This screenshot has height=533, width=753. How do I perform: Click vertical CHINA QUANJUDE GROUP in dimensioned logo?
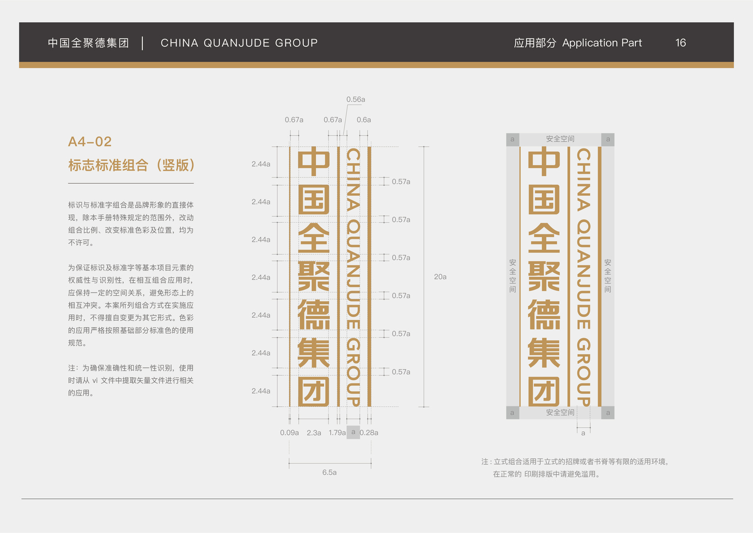(x=353, y=277)
